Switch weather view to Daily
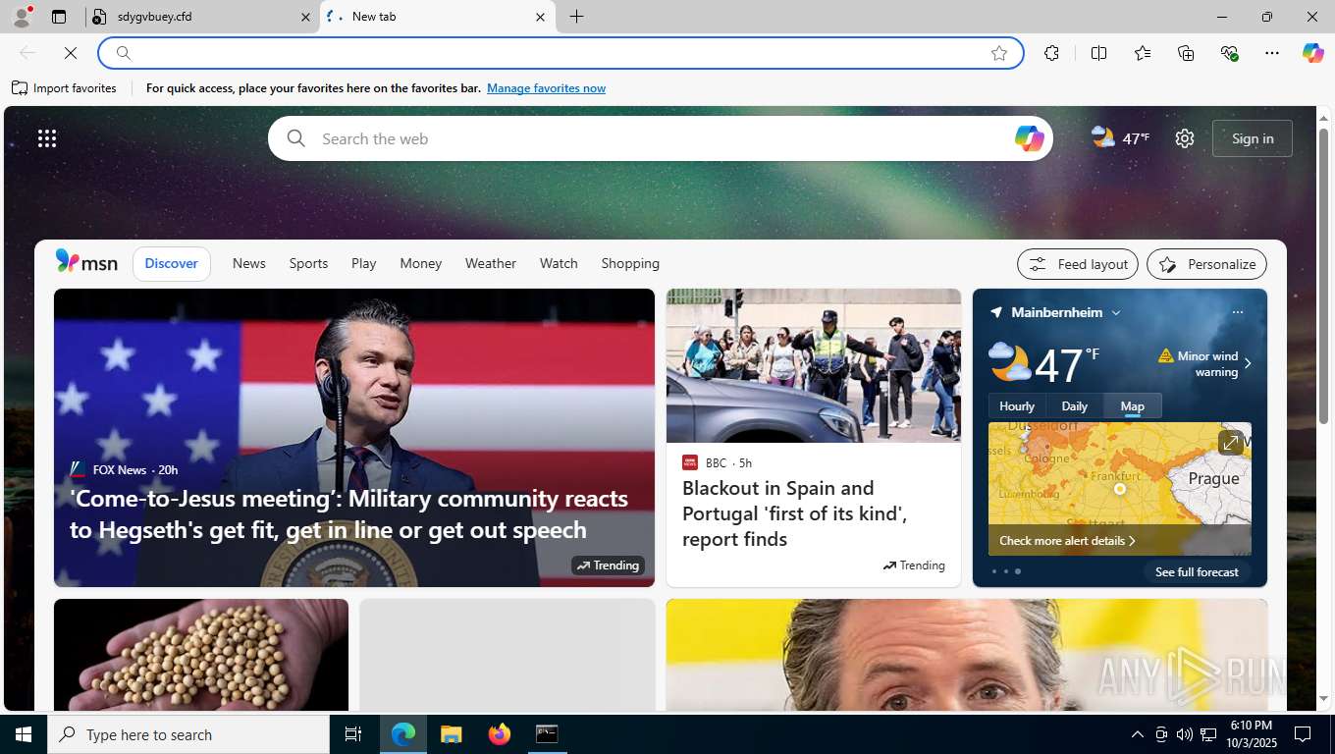 click(x=1075, y=406)
